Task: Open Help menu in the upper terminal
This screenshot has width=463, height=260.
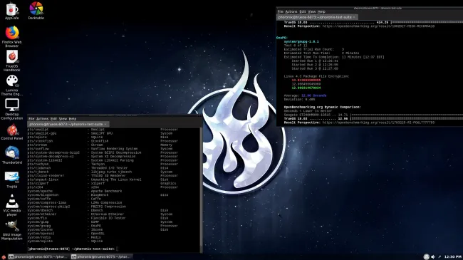Action: pyautogui.click(x=321, y=11)
